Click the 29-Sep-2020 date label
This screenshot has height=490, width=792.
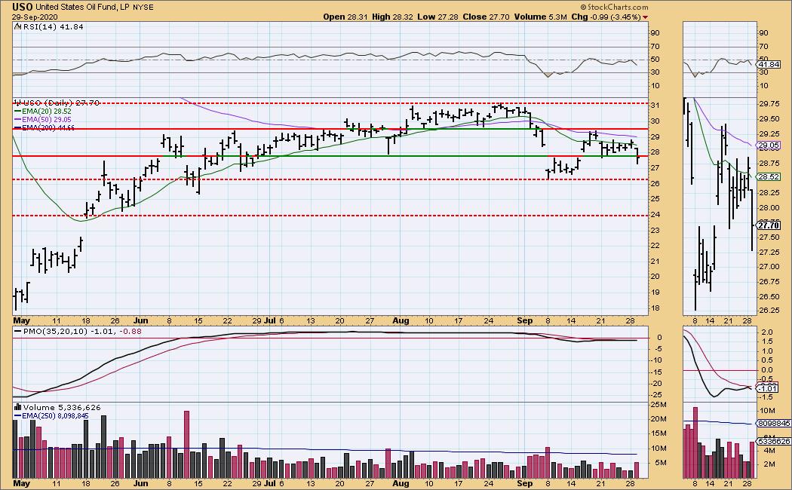click(35, 17)
